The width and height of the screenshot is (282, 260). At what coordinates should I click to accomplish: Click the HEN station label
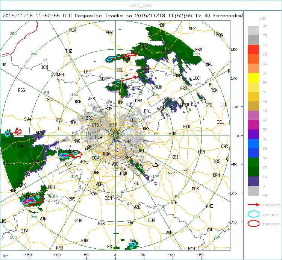[x=201, y=152]
